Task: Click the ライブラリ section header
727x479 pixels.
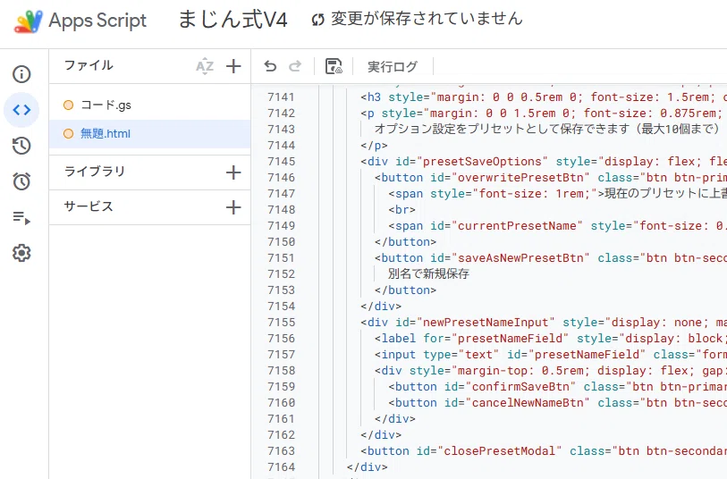Action: pos(95,172)
